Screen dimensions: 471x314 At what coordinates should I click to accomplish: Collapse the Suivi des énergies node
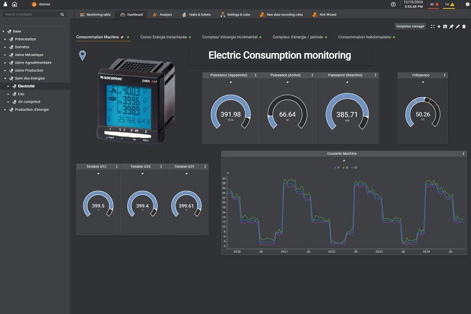[x=5, y=78]
